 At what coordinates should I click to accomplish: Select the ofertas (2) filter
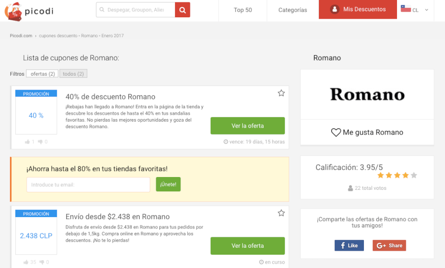[42, 74]
